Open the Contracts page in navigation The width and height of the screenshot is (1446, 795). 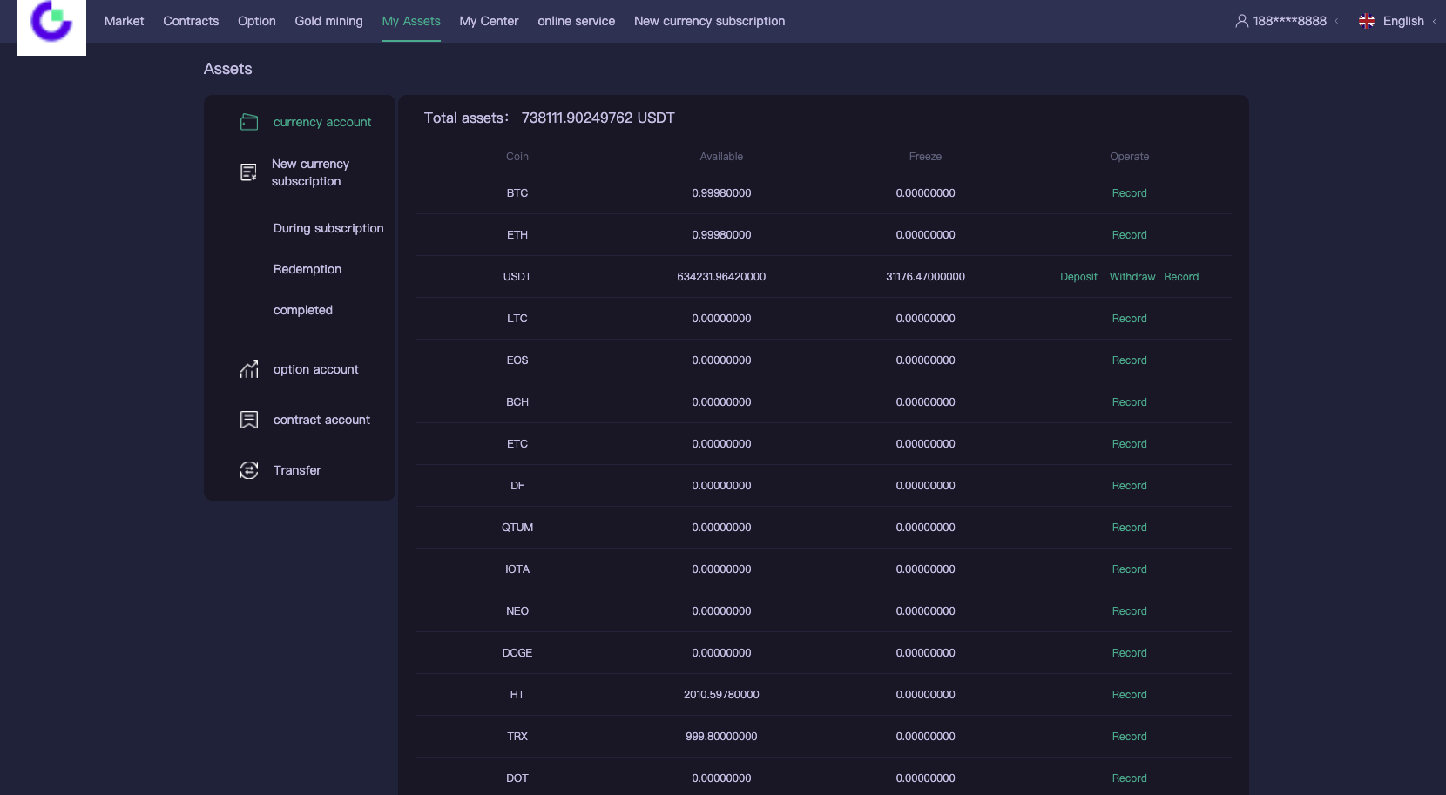pyautogui.click(x=191, y=21)
